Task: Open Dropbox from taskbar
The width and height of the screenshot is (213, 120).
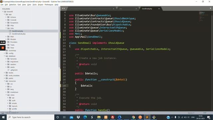Action: click(78, 117)
